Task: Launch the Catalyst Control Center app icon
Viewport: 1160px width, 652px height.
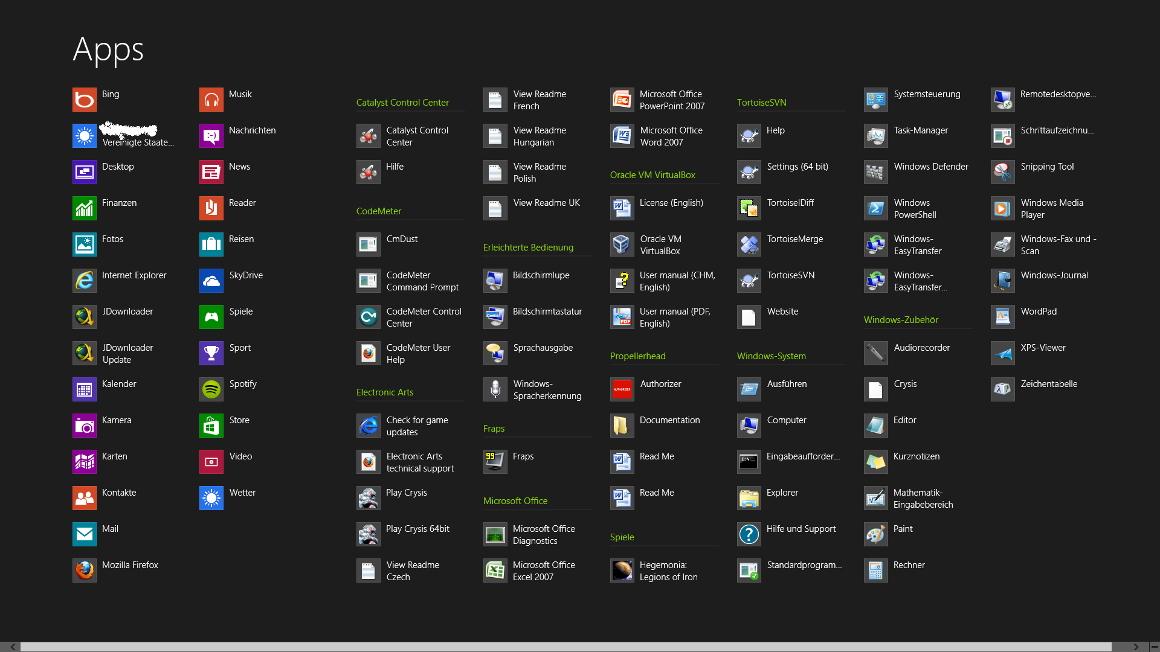Action: pos(369,136)
